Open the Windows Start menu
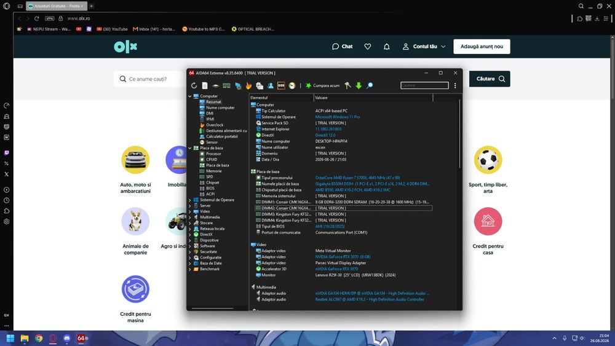 click(10, 338)
